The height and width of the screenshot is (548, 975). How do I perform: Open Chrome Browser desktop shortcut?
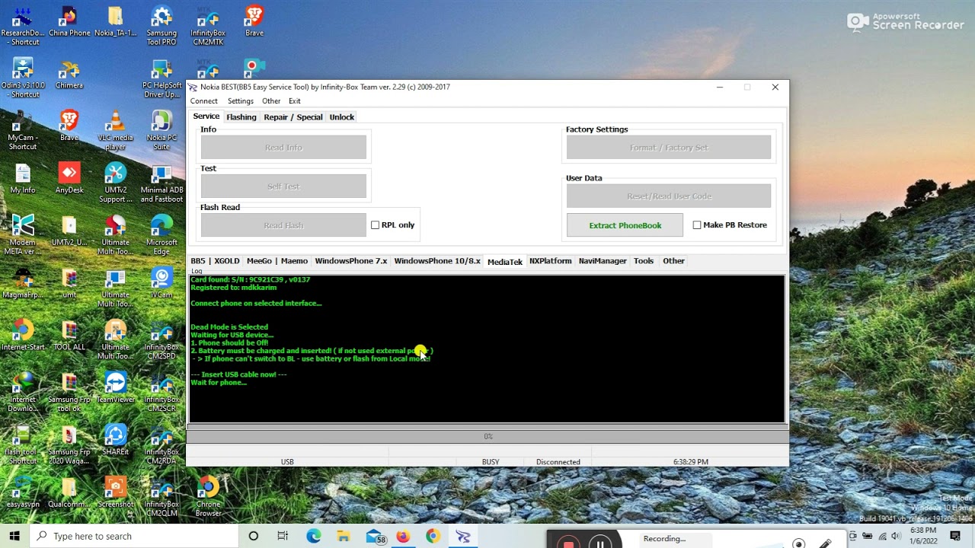[x=208, y=496]
